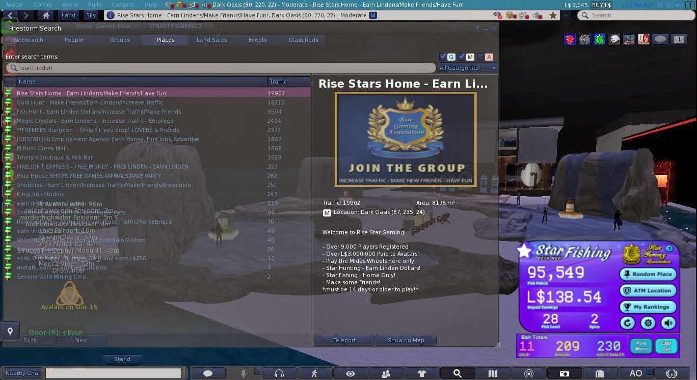Switch to the Classifieds tab
Viewport: 697px width, 380px height.
[303, 40]
